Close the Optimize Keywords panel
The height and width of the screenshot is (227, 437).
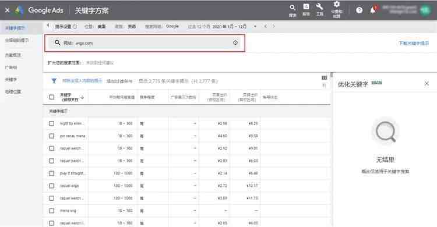tap(427, 84)
